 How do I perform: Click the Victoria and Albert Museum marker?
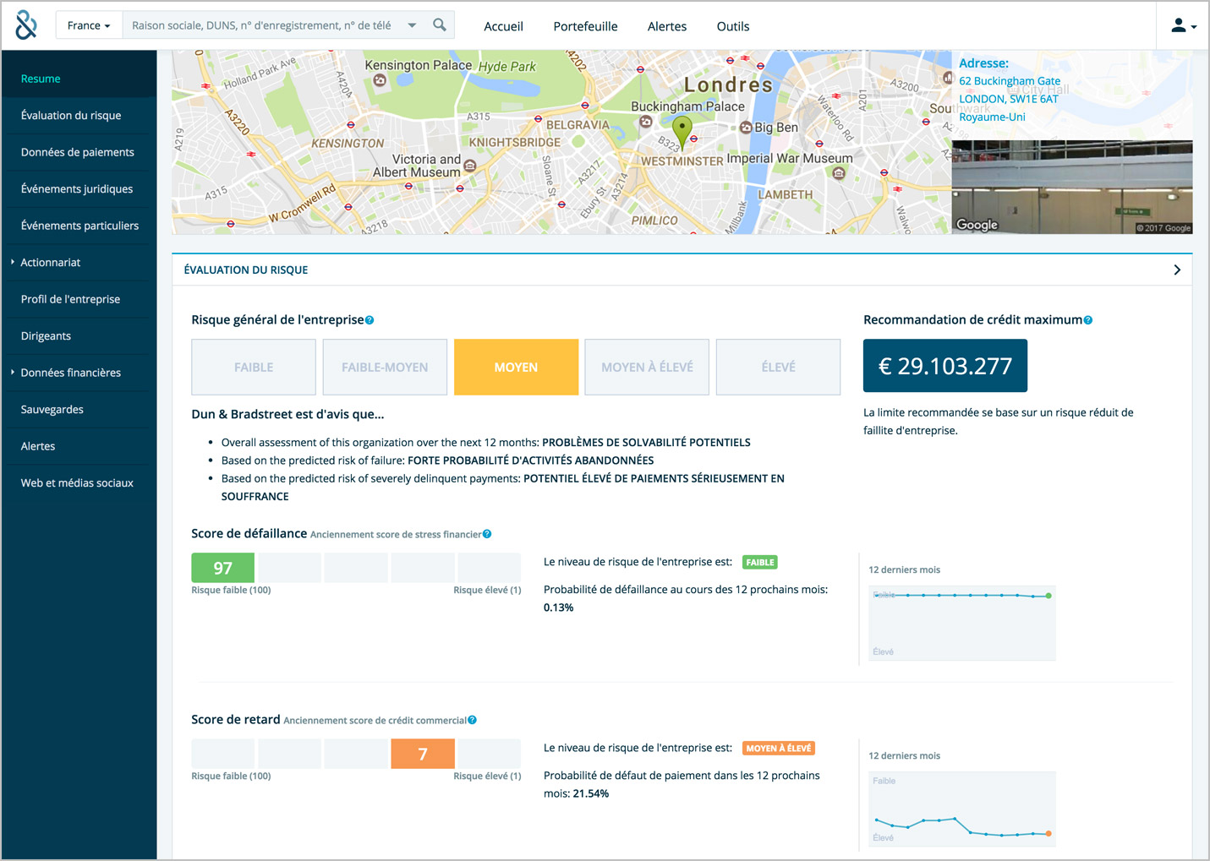point(470,166)
